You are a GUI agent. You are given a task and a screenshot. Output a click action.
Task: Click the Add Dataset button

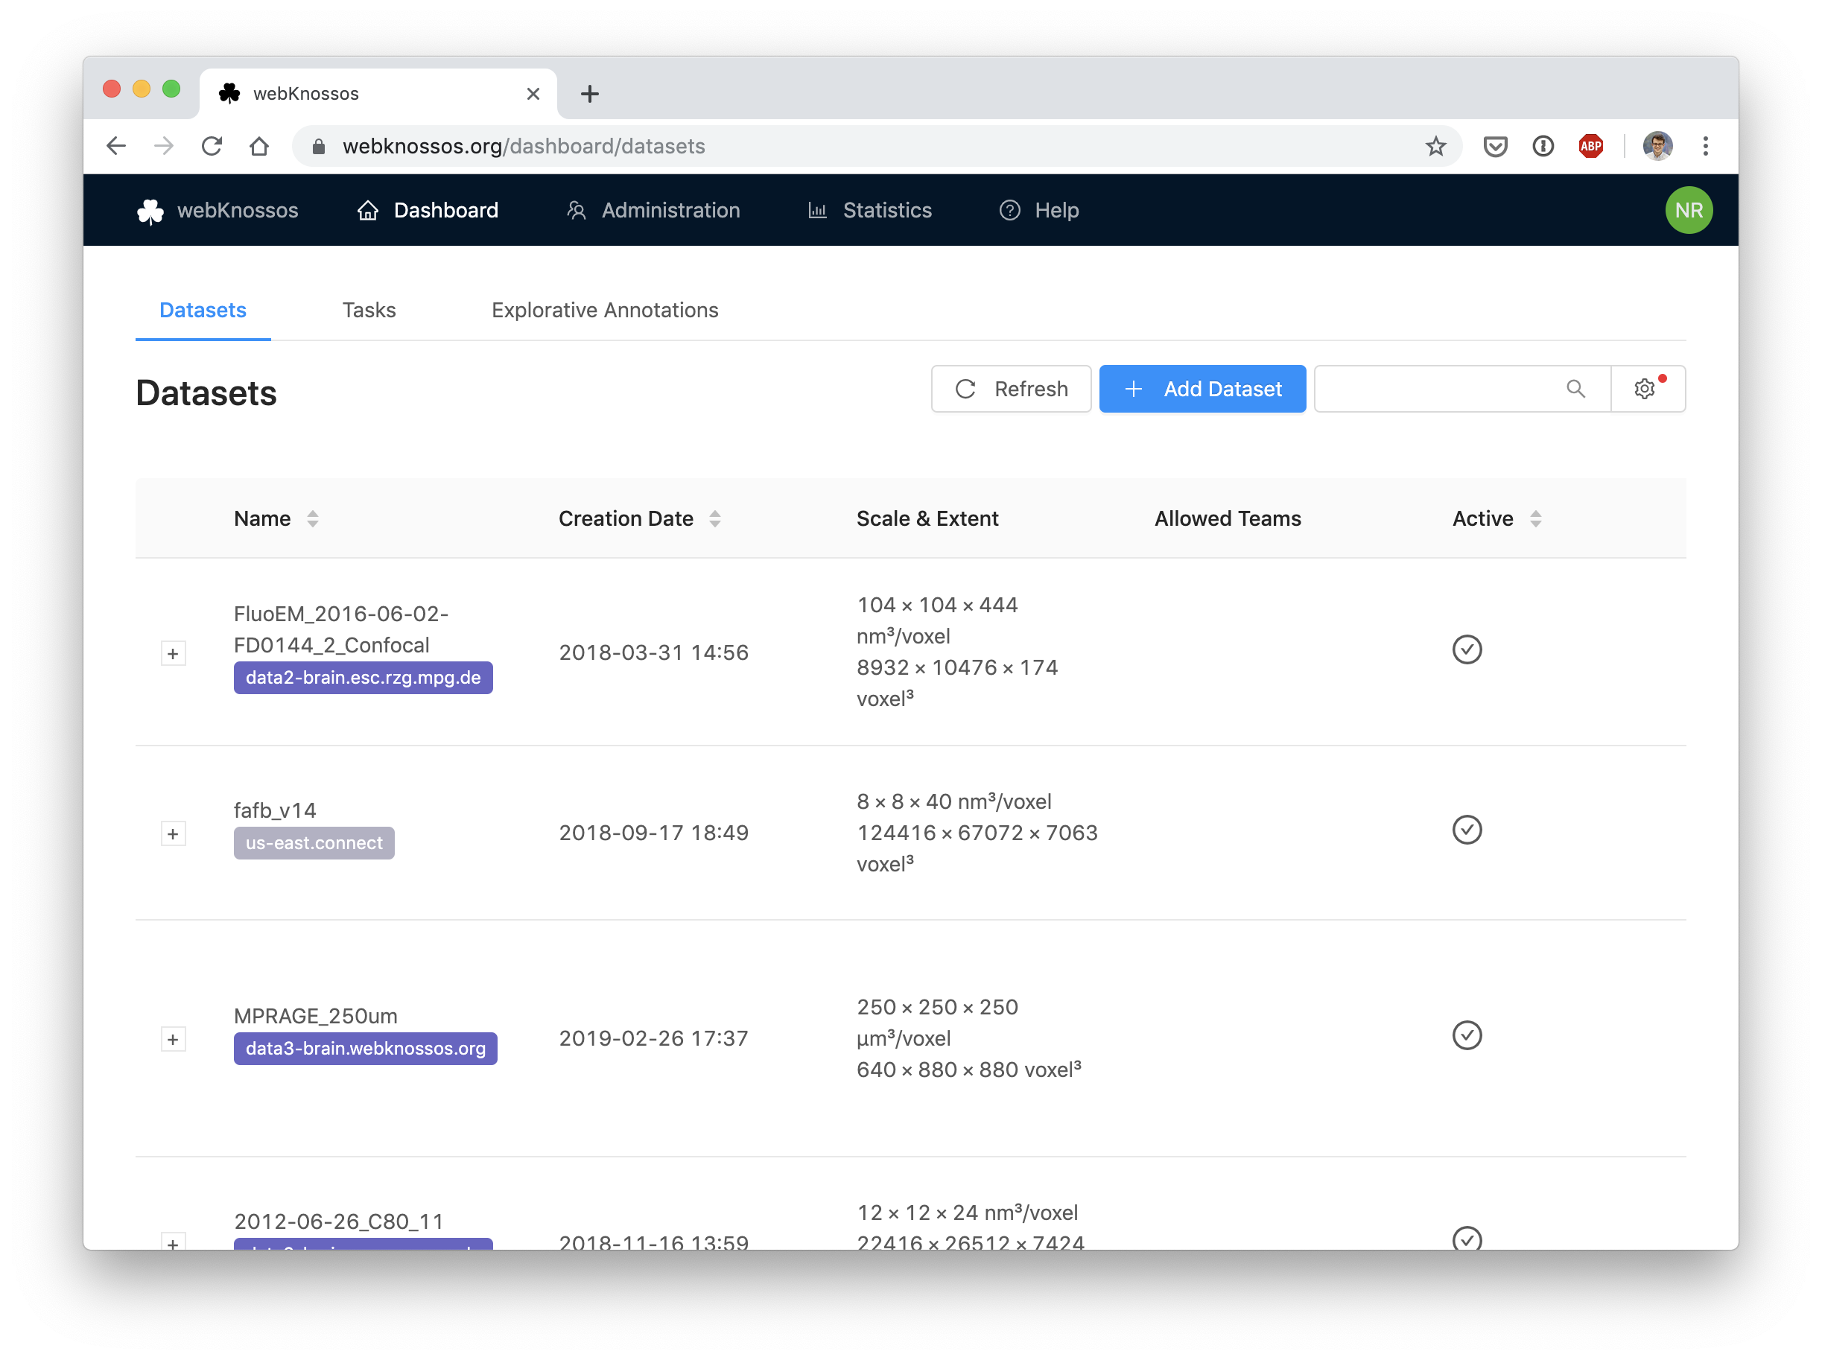1202,389
